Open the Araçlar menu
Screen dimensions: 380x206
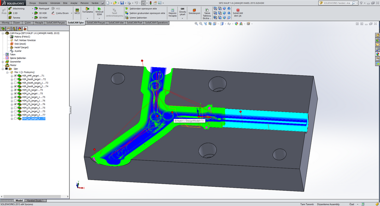[74, 3]
